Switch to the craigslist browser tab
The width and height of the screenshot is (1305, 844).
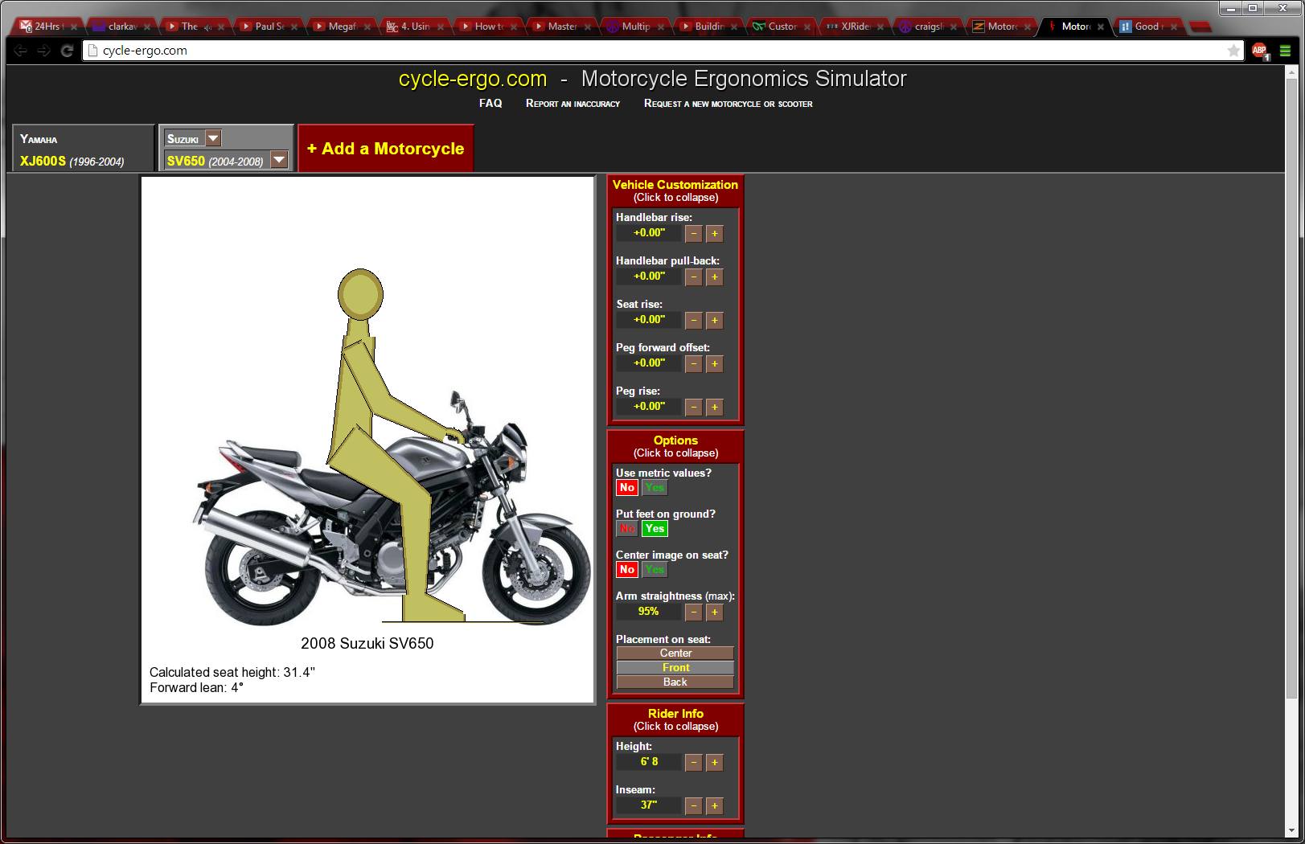click(x=927, y=27)
